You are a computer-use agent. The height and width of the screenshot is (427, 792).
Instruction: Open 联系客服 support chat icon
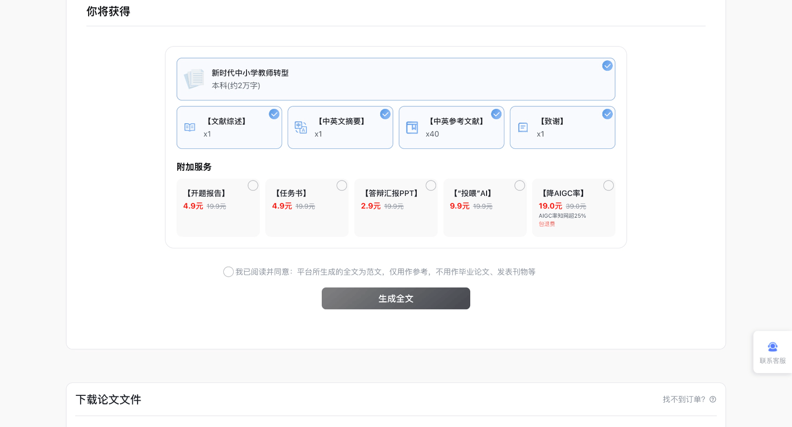point(772,347)
